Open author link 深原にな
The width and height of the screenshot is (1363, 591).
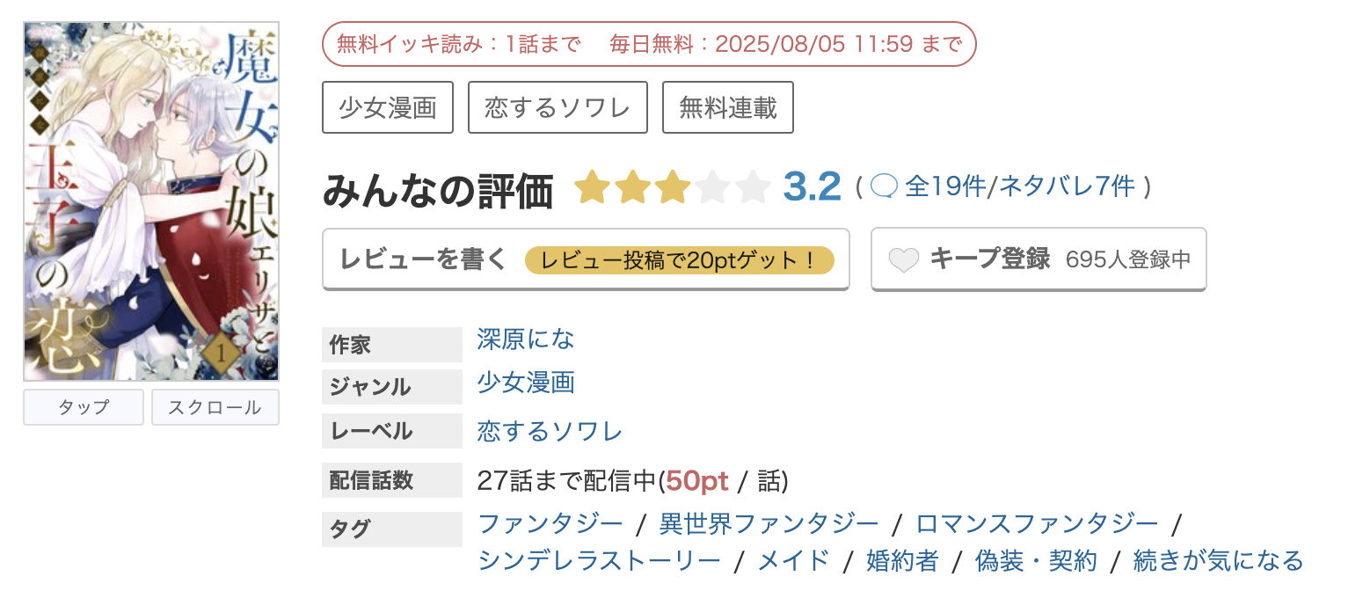pos(526,339)
